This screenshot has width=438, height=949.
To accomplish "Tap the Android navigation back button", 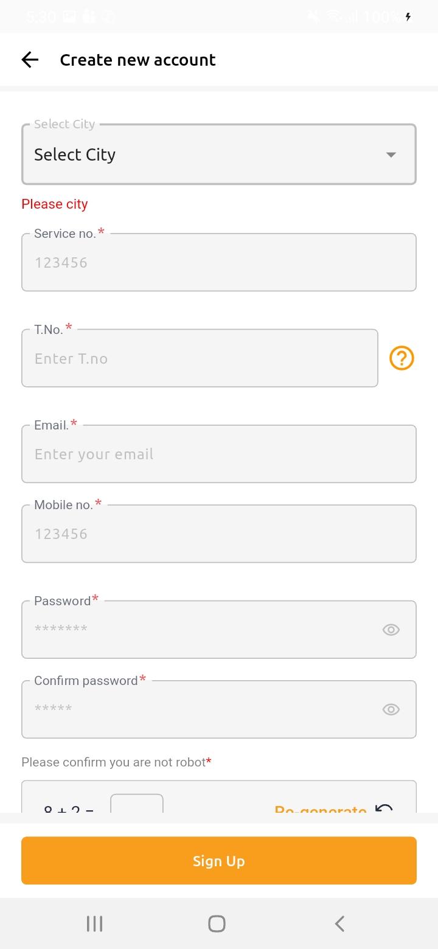I will (x=340, y=923).
